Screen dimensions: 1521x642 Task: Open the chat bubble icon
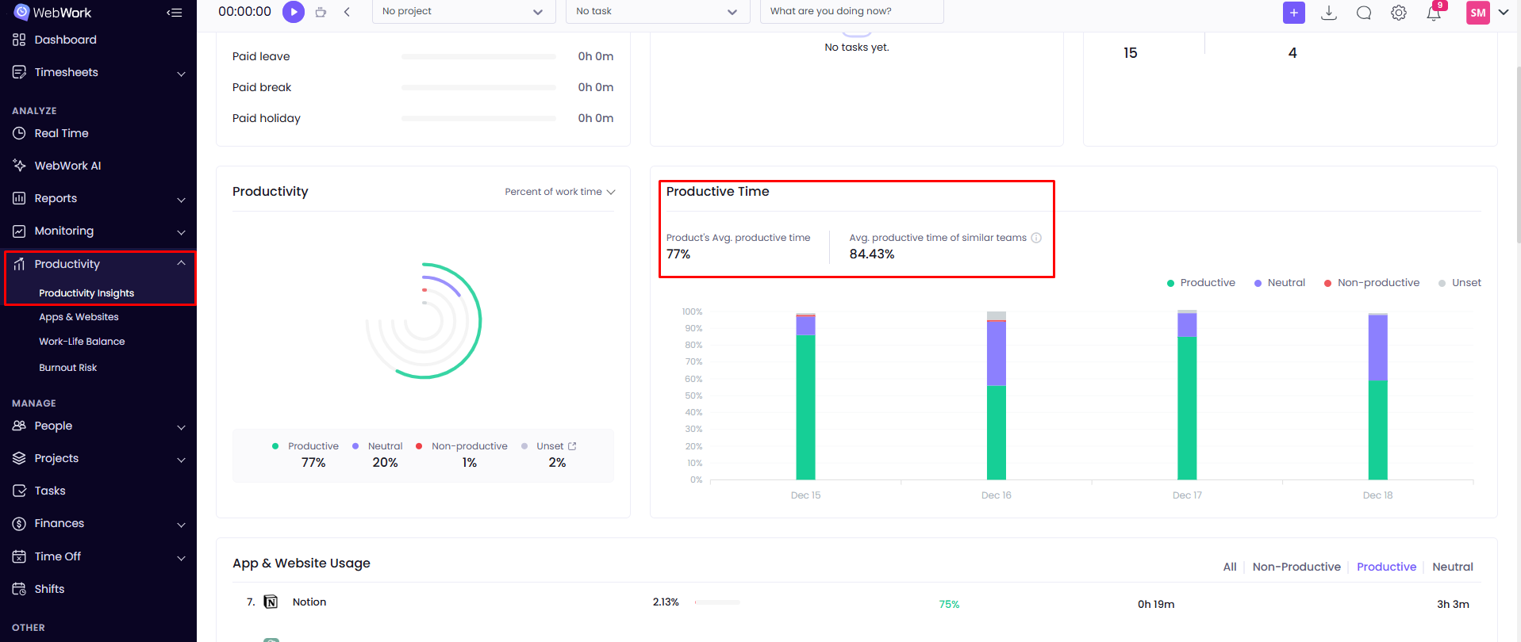tap(1364, 13)
